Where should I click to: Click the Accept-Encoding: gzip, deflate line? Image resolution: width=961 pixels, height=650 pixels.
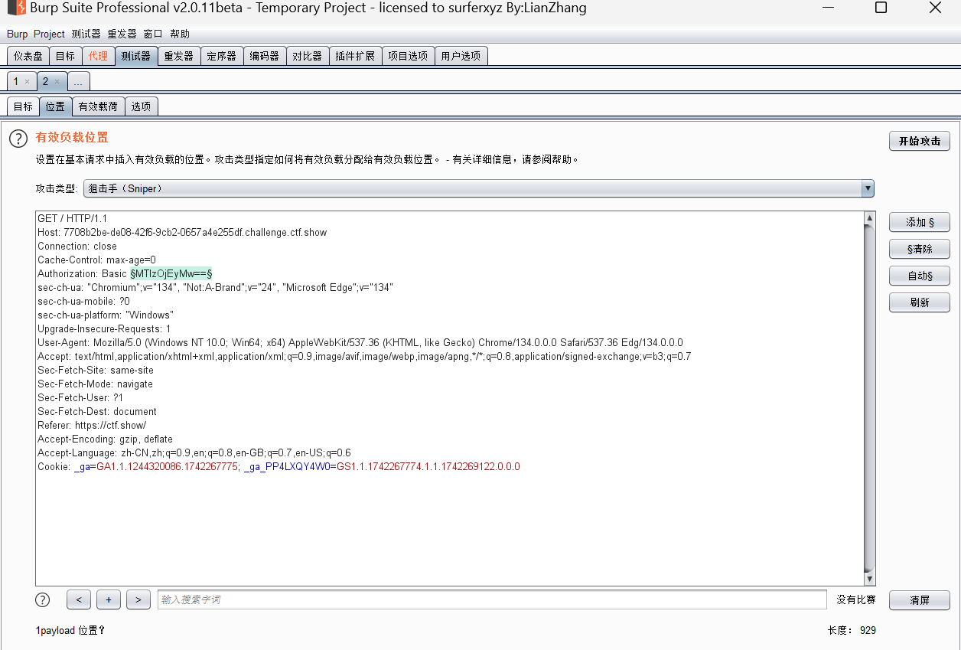point(105,439)
